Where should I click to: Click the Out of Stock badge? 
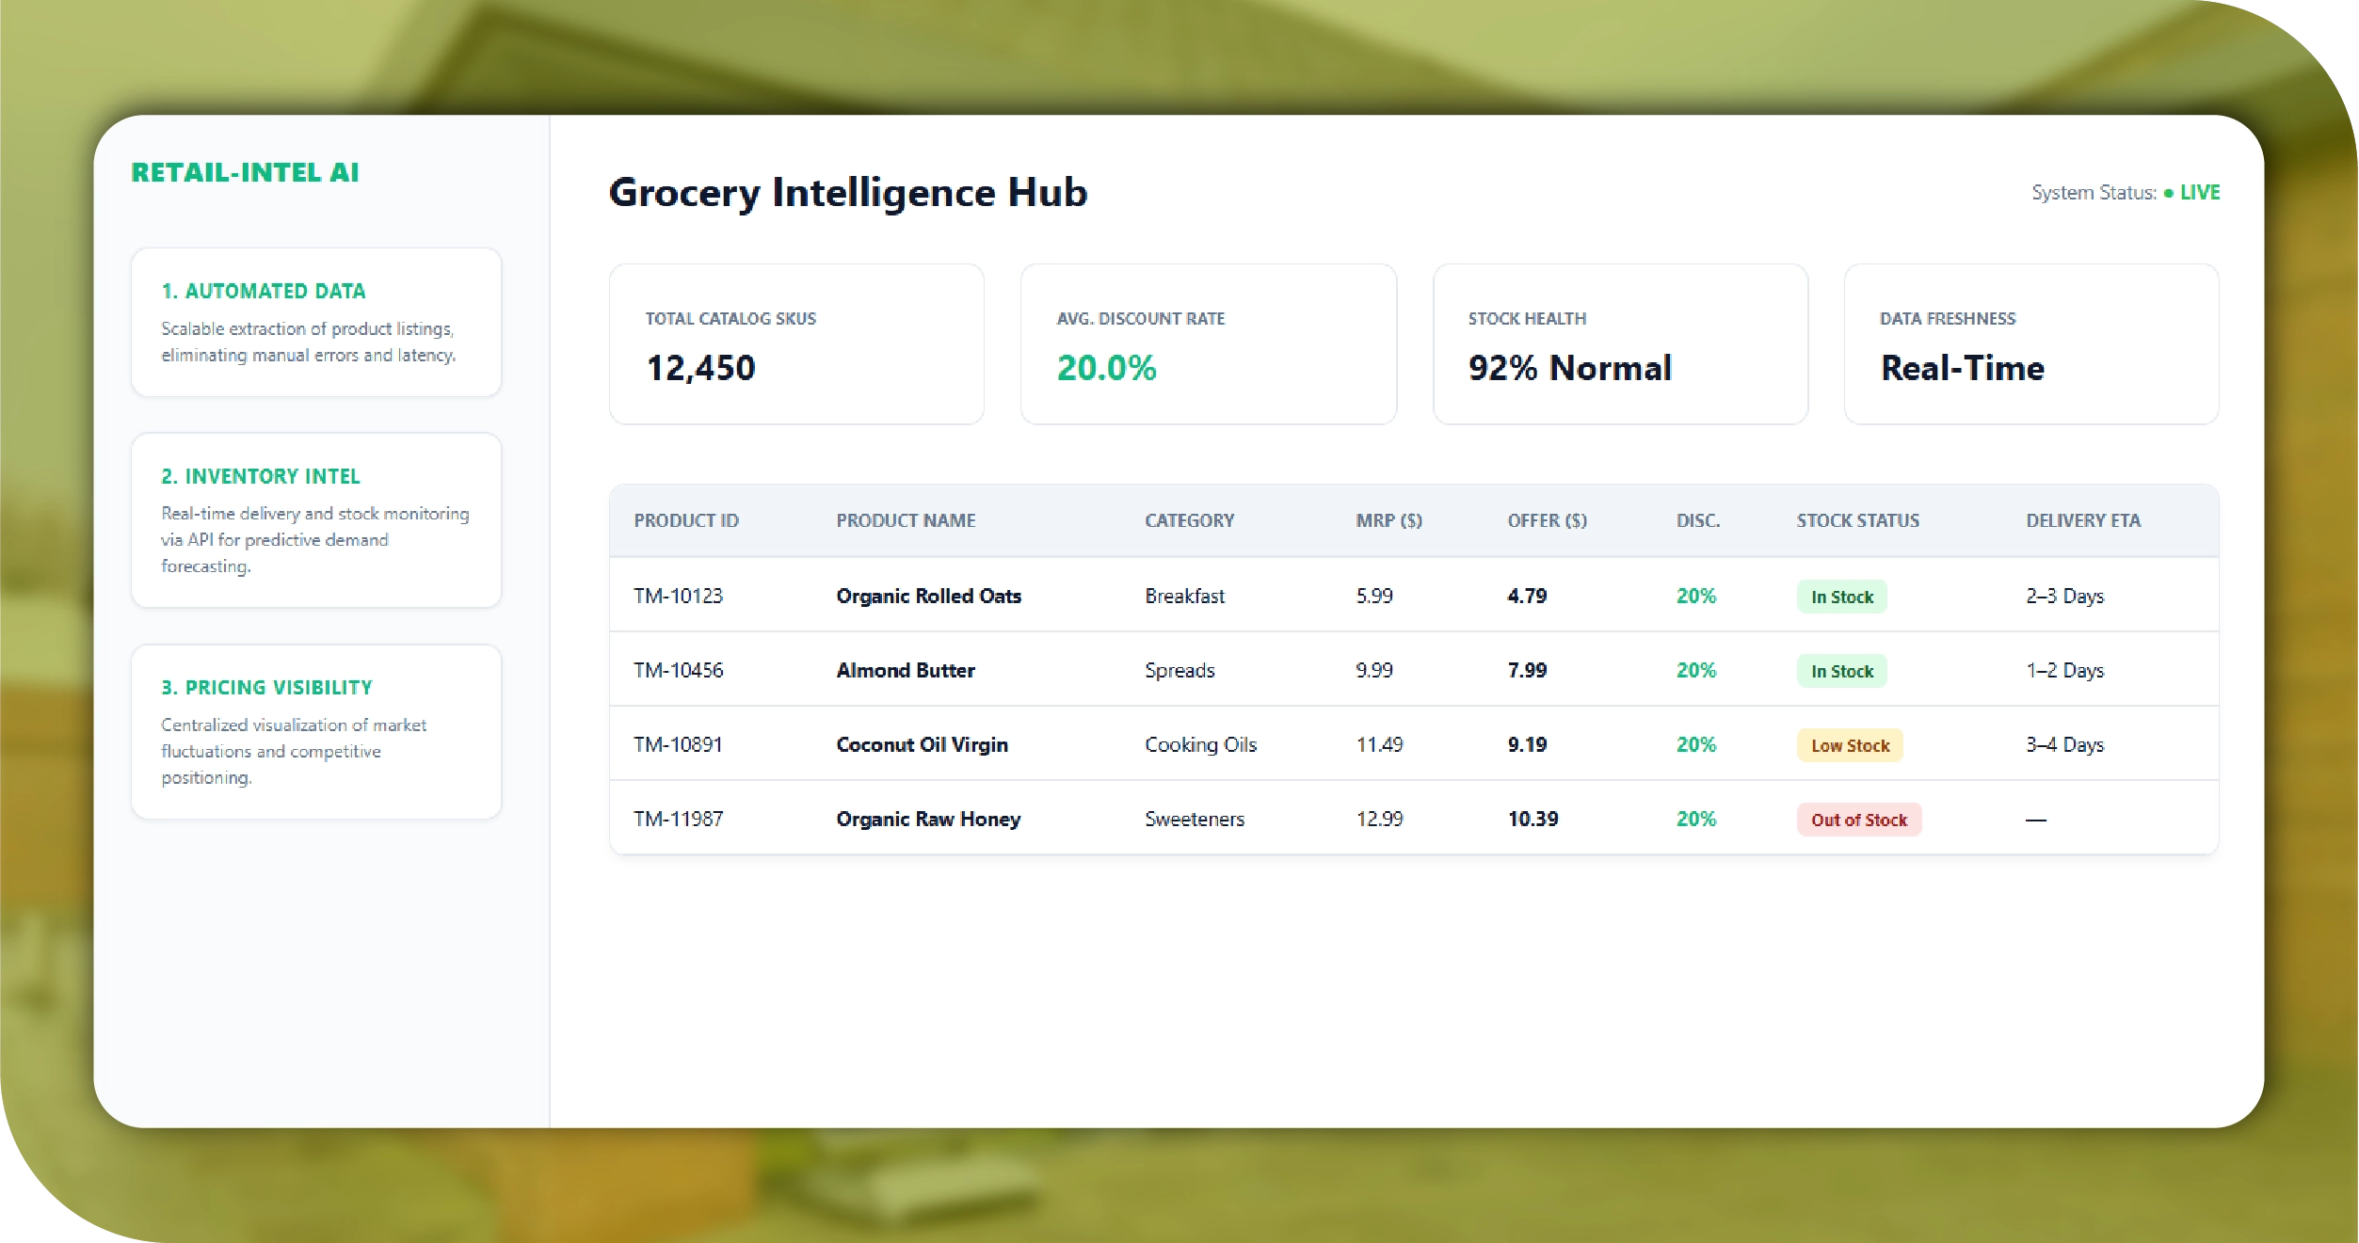pos(1858,820)
